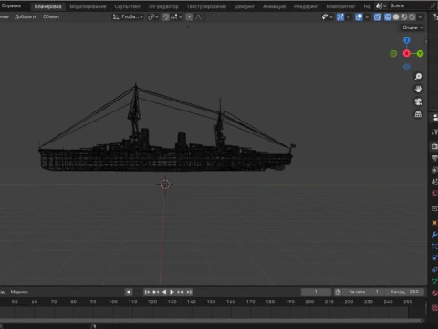Click the negative Y axis circle on gizmo
Viewport: 438px width, 329px height.
pyautogui.click(x=393, y=54)
